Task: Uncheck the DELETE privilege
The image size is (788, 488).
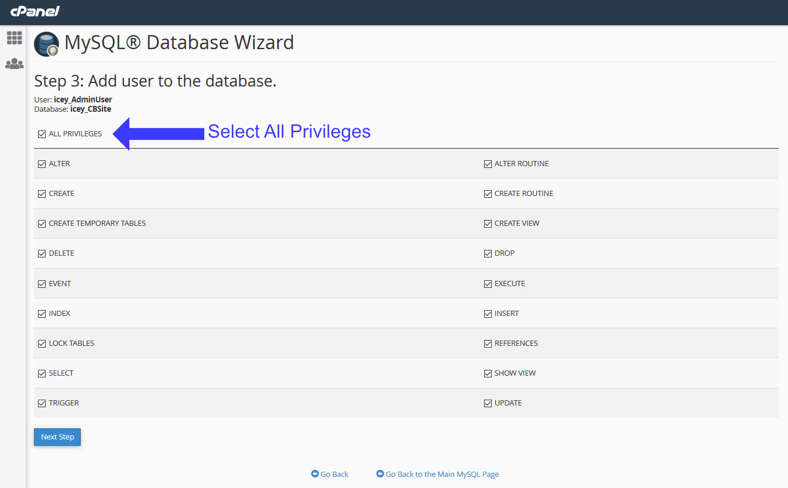Action: 42,253
